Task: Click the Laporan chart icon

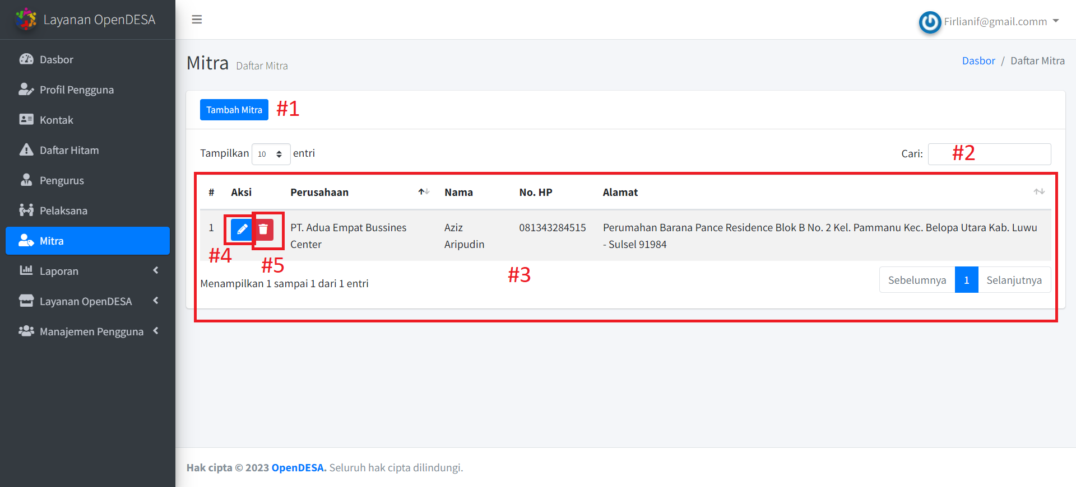Action: (x=26, y=271)
